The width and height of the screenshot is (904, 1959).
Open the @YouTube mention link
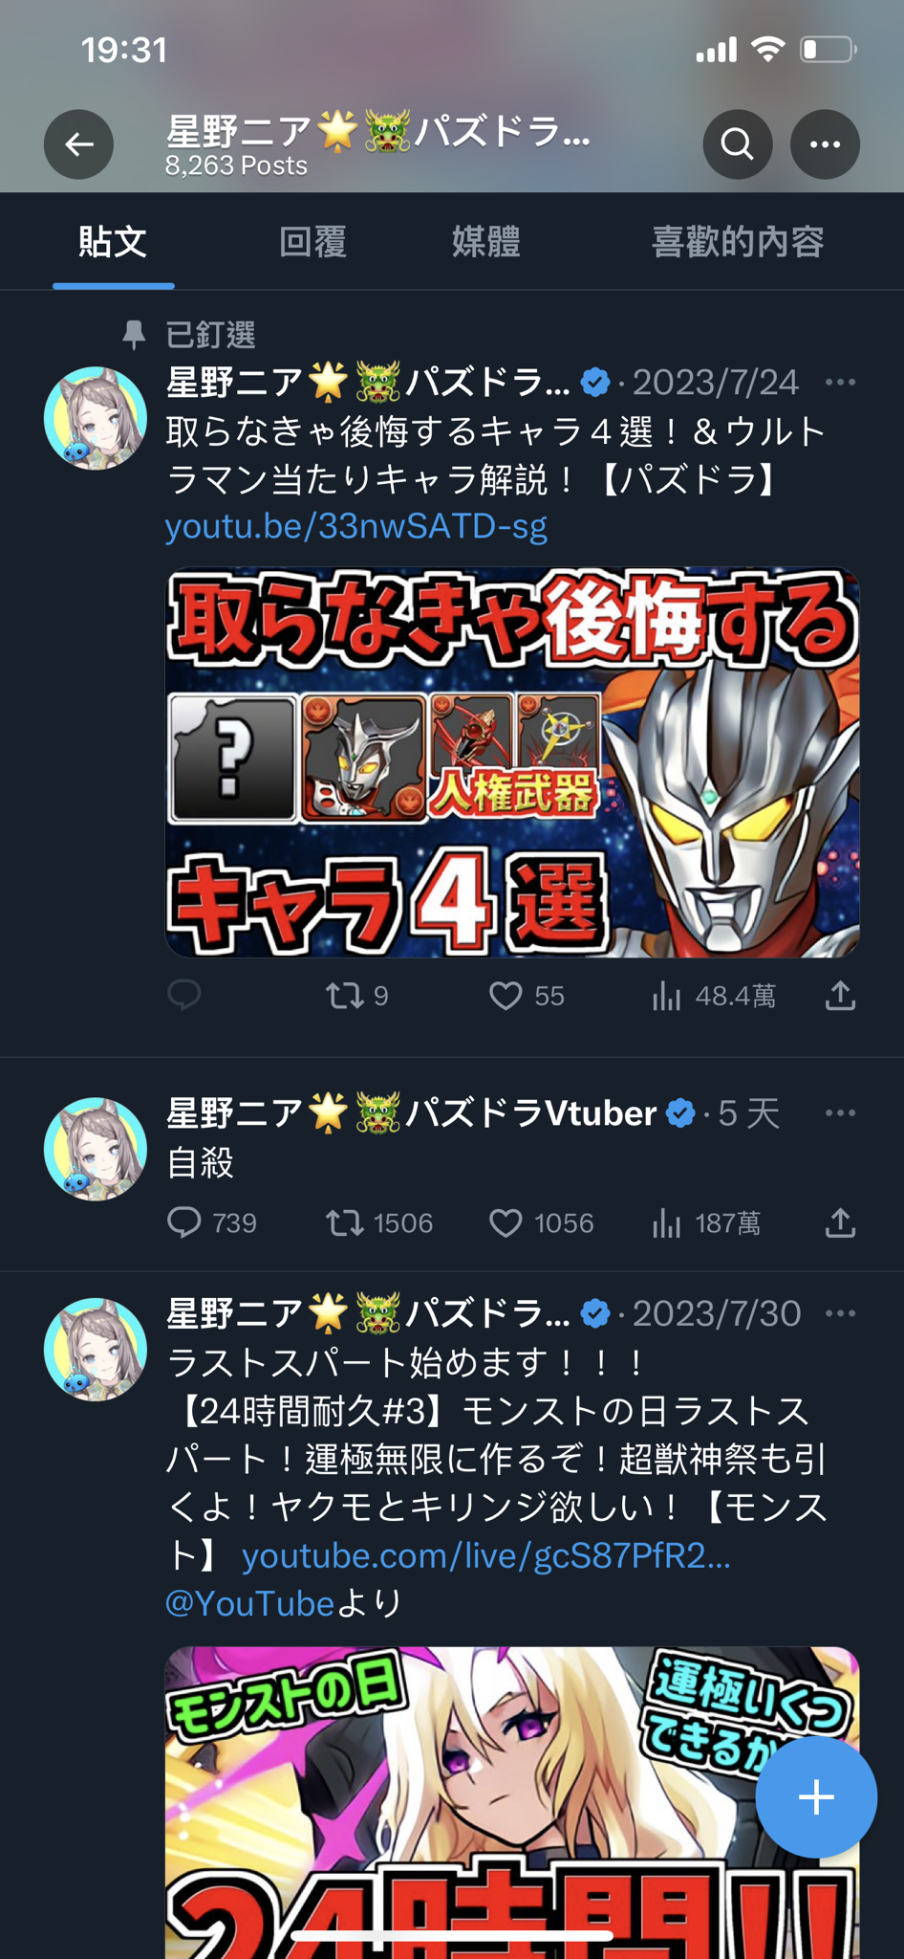[249, 1603]
